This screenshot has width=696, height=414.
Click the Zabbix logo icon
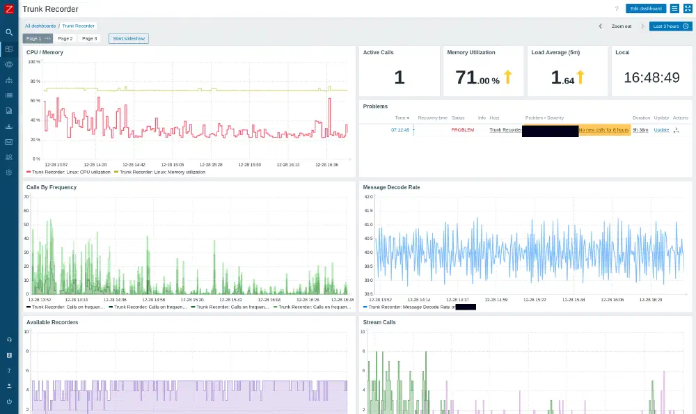[x=9, y=9]
